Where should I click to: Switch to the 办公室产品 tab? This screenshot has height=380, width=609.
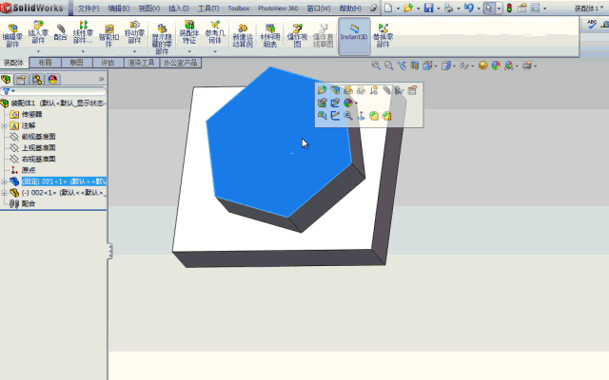pos(181,63)
